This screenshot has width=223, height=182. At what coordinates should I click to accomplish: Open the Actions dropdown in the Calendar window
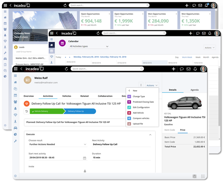pyautogui.click(x=209, y=48)
